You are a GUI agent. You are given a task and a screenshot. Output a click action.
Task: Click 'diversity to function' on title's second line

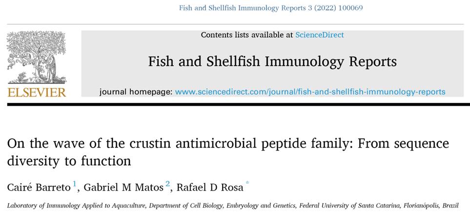point(69,161)
